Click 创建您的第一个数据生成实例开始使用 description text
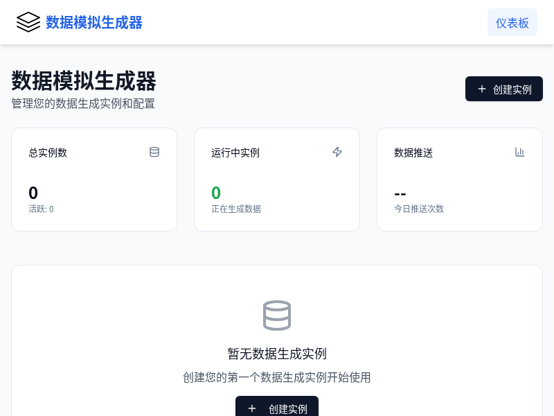Viewport: 554px width, 416px height. (x=277, y=377)
